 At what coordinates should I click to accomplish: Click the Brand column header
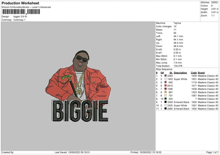click(201, 73)
